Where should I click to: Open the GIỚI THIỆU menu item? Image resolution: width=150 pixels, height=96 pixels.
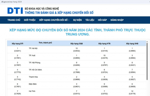(x=30, y=20)
